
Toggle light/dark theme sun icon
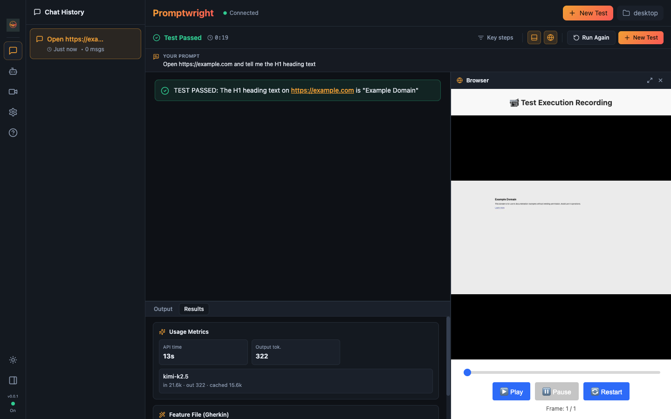(x=13, y=360)
